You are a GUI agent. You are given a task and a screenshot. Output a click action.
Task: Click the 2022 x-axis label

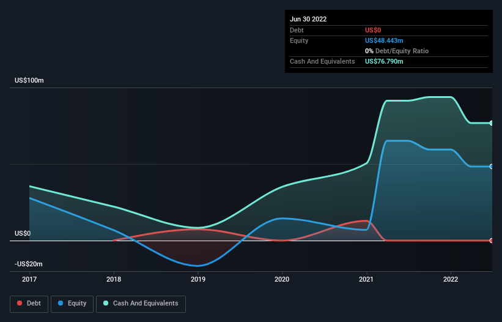click(x=451, y=279)
